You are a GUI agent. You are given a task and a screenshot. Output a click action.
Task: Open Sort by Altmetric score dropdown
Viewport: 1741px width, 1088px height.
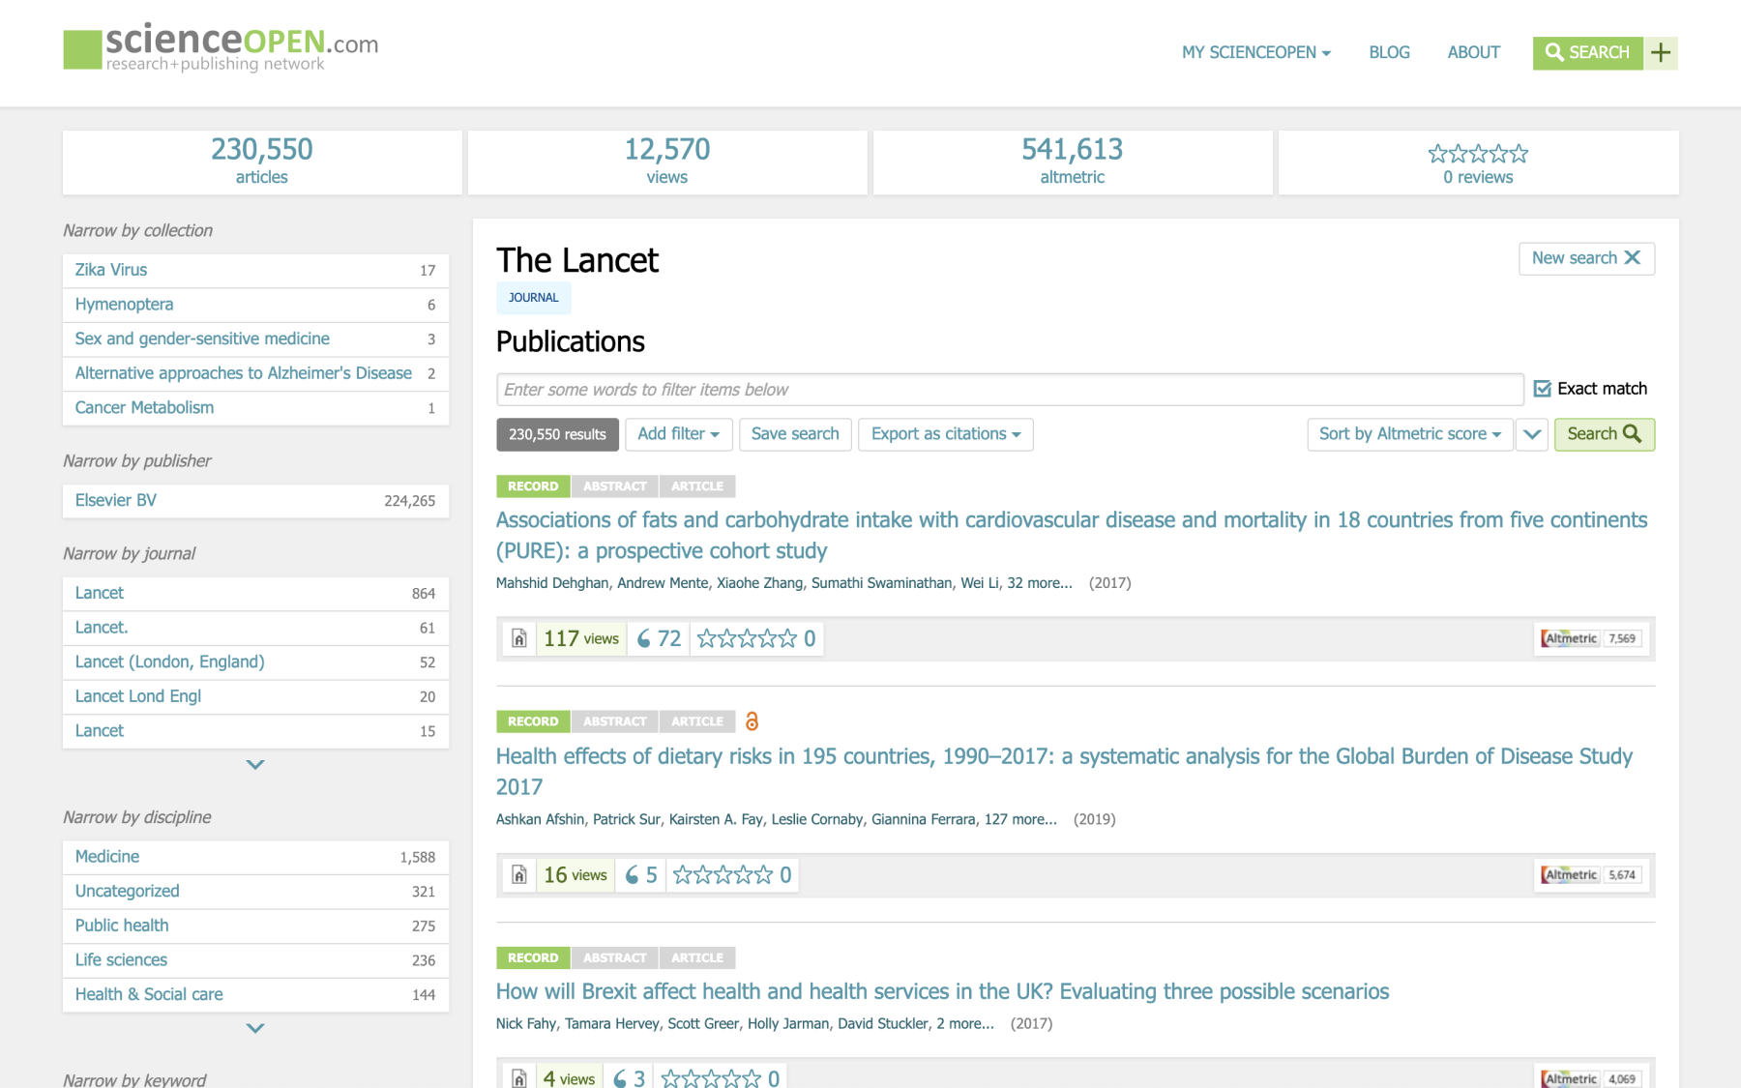pos(1409,434)
